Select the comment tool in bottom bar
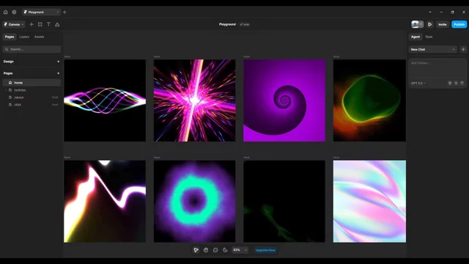The height and width of the screenshot is (264, 469). click(215, 250)
